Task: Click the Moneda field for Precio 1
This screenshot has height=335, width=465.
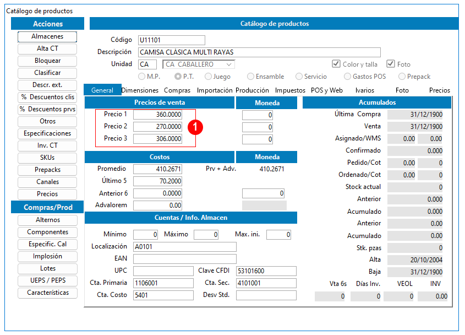Action: (x=258, y=115)
